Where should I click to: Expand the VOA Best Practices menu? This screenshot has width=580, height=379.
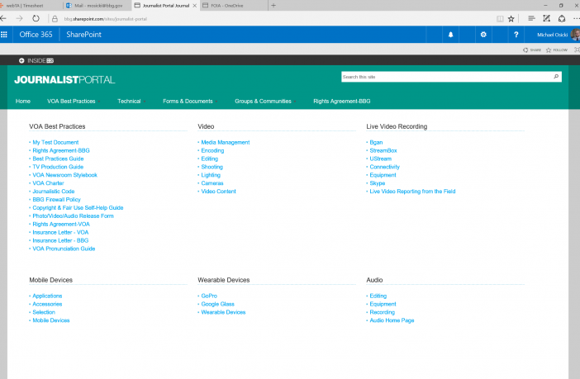pos(74,101)
